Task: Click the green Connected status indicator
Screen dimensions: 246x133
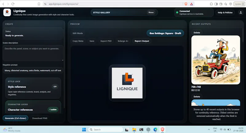Action: [x=177, y=12]
